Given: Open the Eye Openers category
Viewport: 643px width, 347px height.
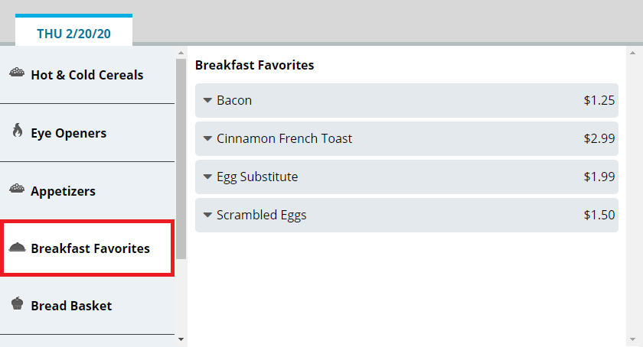Looking at the screenshot, I should point(68,133).
